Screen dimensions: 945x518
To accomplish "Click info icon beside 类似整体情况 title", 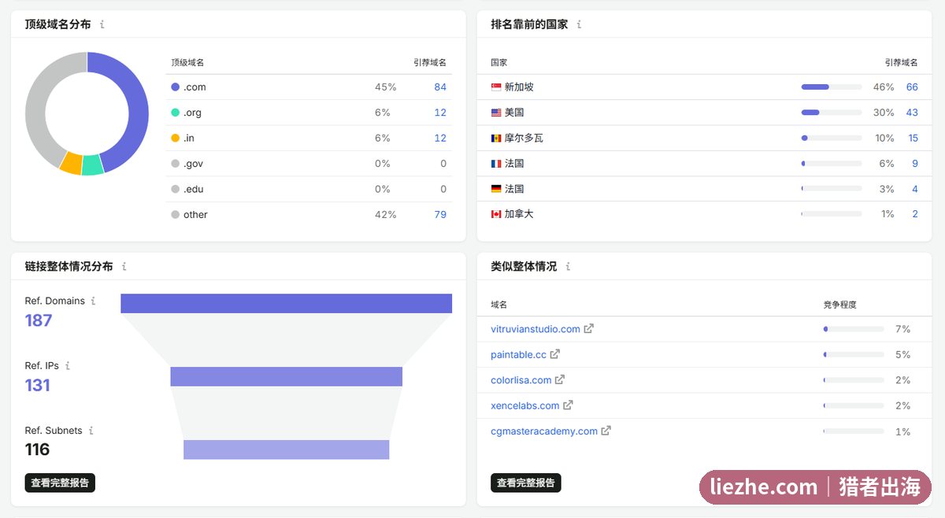I will pos(569,267).
